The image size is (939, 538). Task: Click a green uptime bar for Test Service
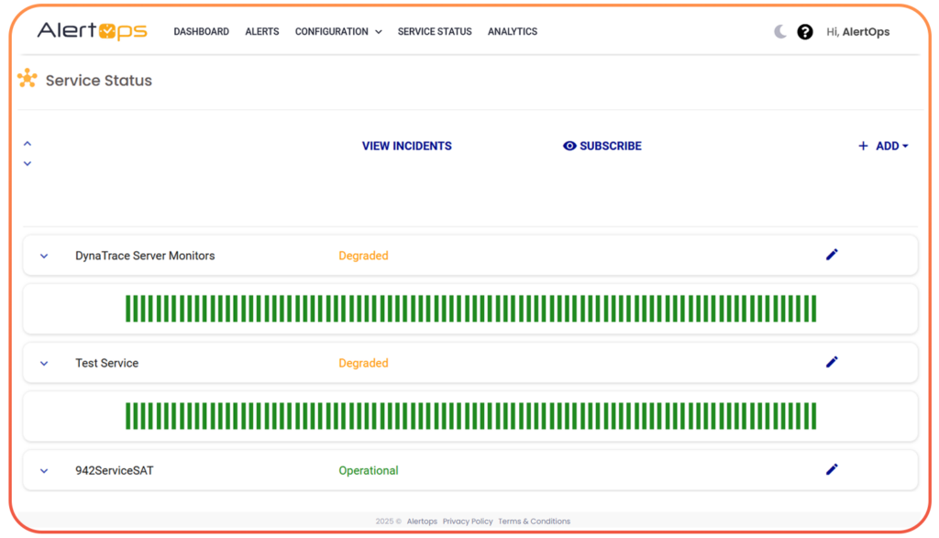point(458,415)
